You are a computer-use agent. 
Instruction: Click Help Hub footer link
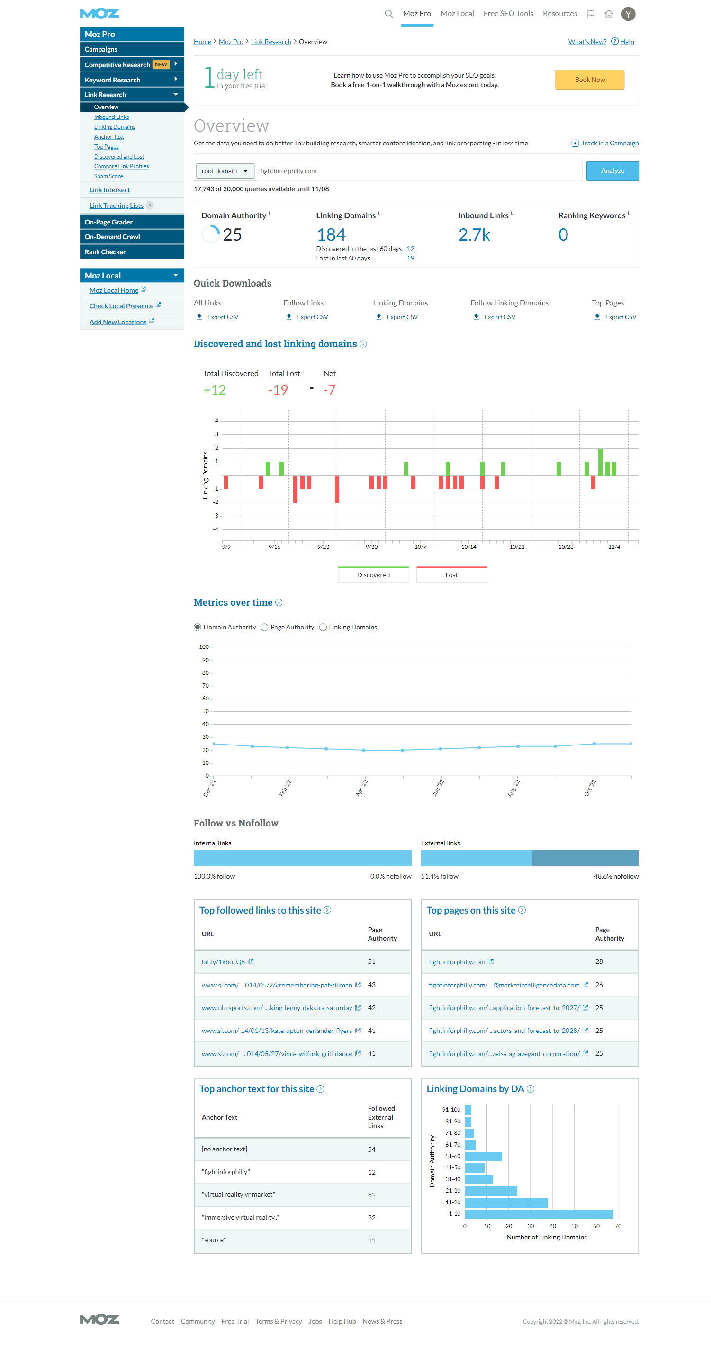(x=342, y=1321)
